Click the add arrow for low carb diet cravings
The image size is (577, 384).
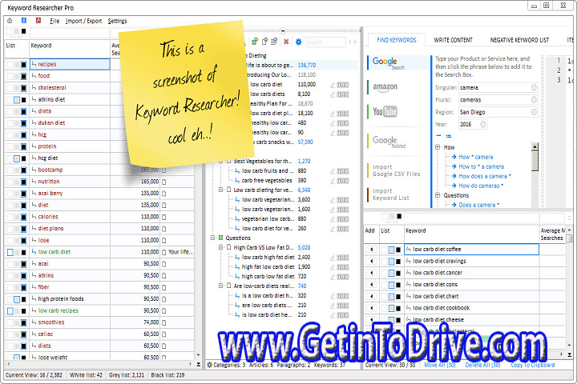[372, 262]
